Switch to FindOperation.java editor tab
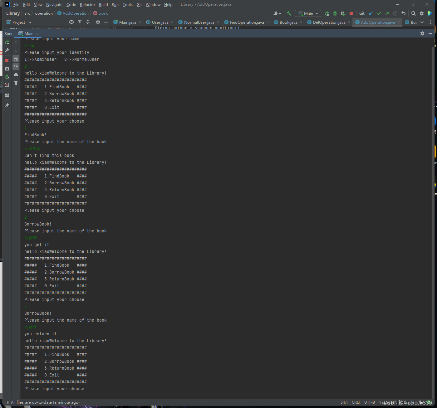 [247, 22]
